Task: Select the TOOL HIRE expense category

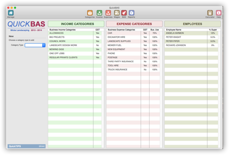Action: coord(133,66)
